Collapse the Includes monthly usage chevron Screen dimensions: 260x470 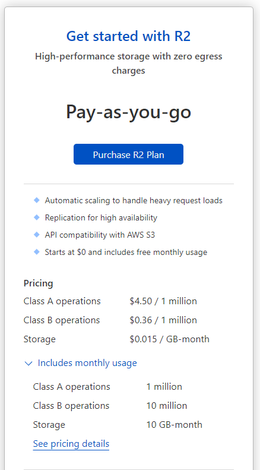click(x=28, y=364)
